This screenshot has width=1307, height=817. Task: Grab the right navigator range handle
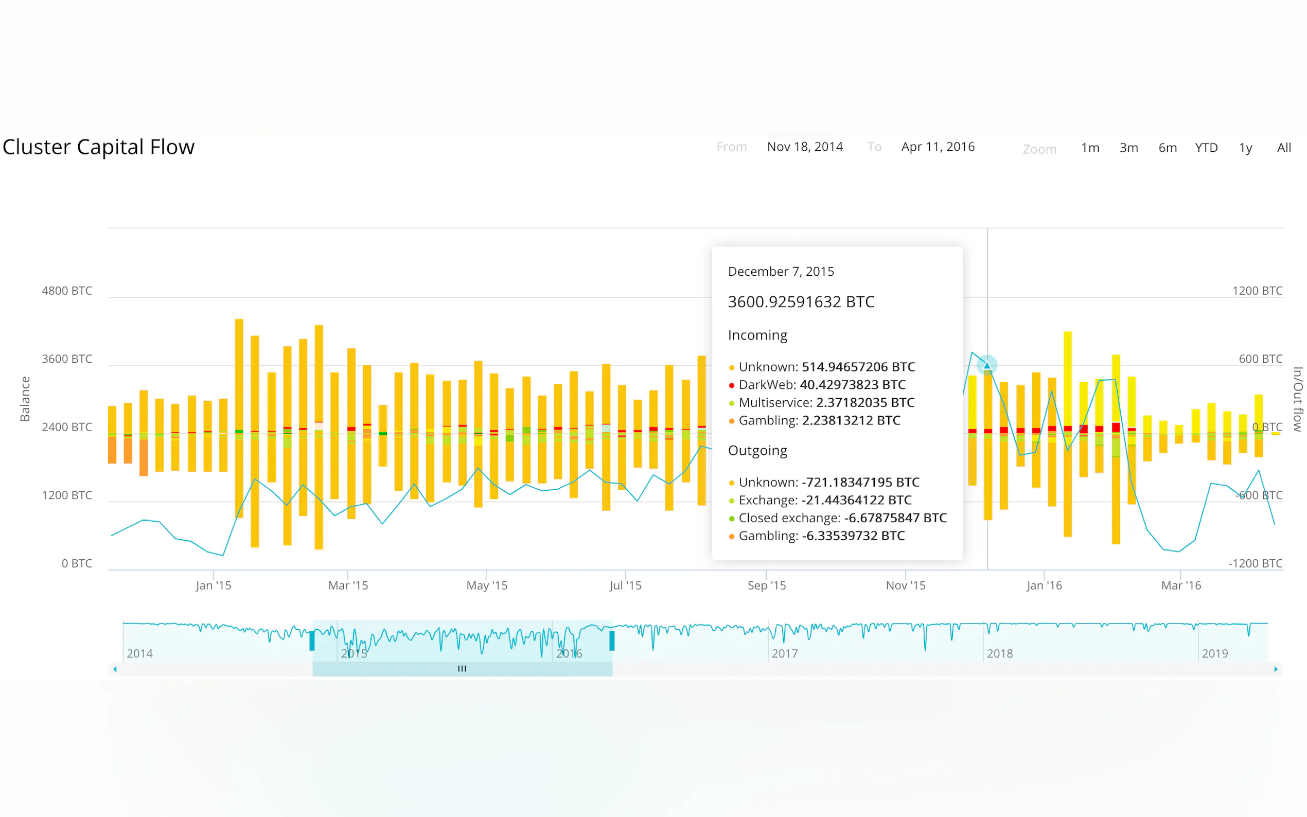point(612,641)
